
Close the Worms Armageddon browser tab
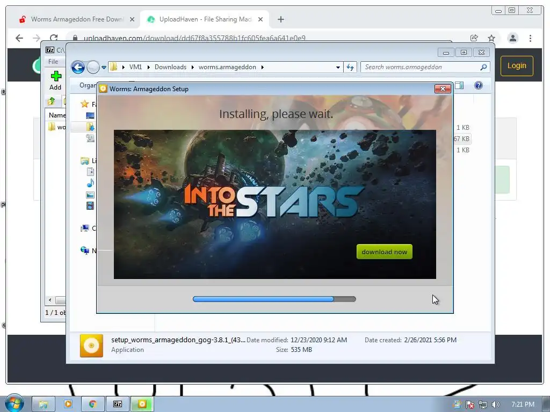(x=132, y=20)
